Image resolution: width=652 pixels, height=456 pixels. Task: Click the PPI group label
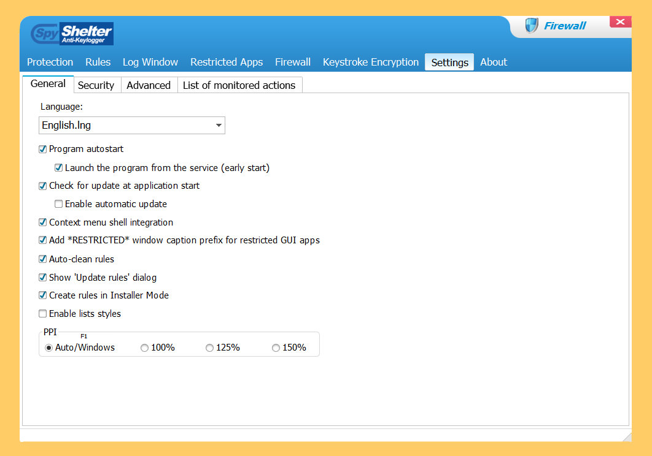(50, 332)
